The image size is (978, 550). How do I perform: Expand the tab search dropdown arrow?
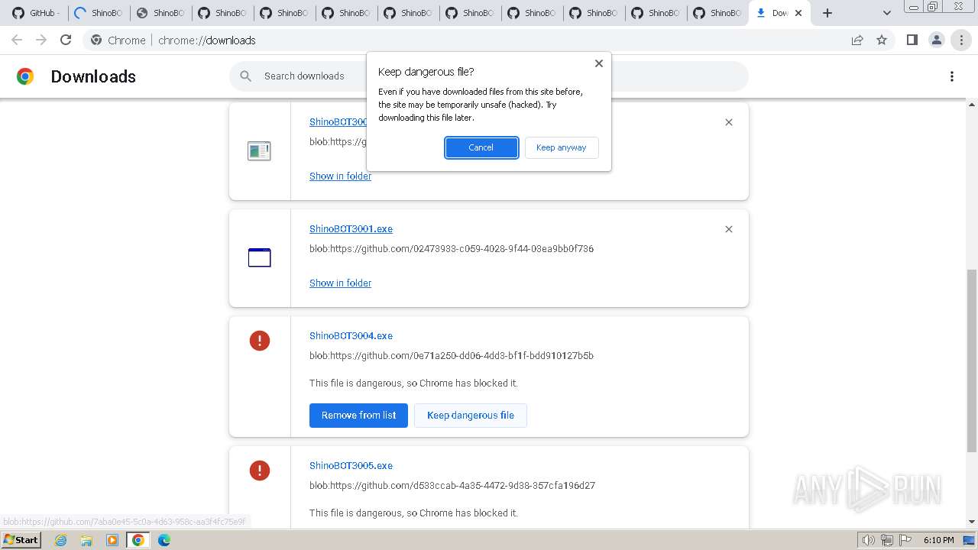[x=886, y=13]
